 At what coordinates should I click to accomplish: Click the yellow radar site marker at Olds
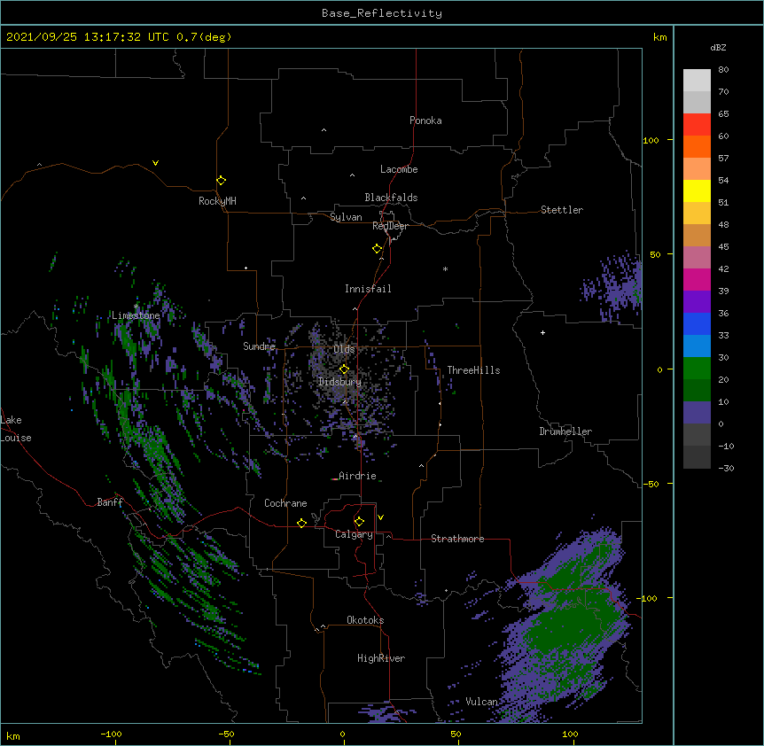click(344, 369)
